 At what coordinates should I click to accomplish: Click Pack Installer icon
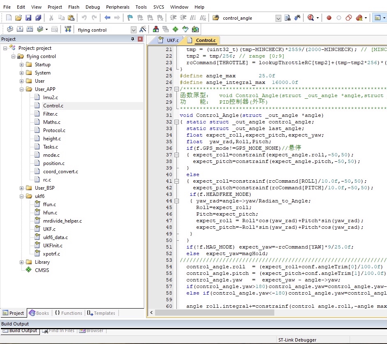click(x=195, y=29)
